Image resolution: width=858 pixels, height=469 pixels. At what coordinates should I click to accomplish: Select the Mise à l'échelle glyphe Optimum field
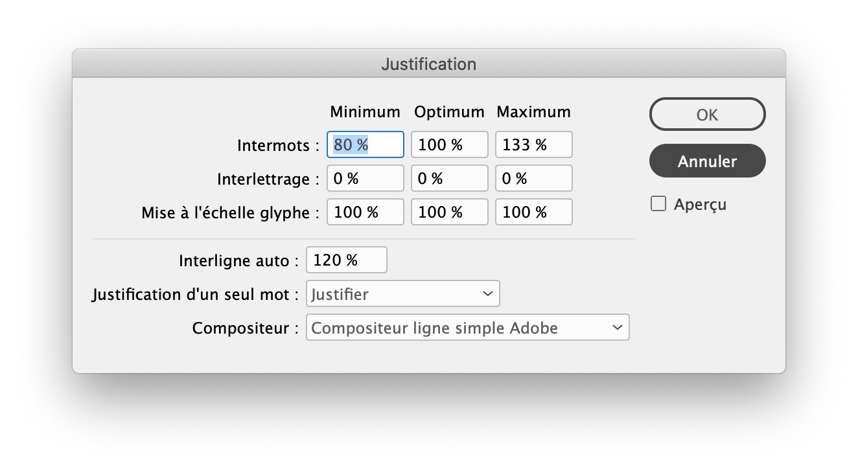[449, 212]
